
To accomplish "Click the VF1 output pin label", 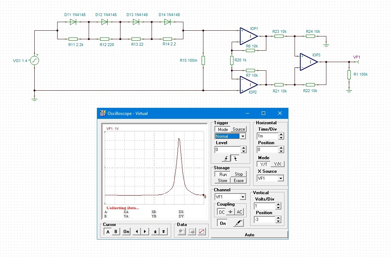I will tap(356, 57).
